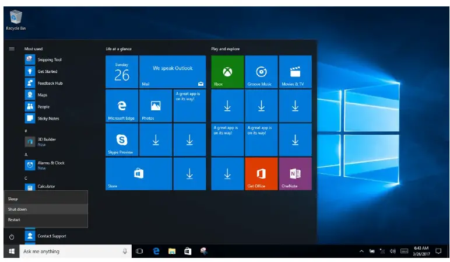Choose Shut down in power menu
The image size is (450, 262).
45,209
